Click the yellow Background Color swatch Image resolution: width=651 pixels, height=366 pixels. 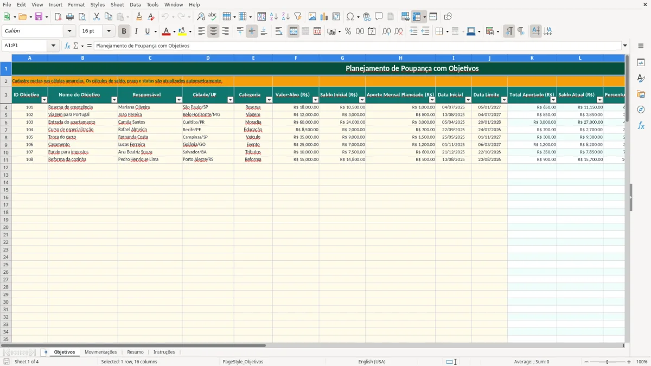pyautogui.click(x=182, y=31)
